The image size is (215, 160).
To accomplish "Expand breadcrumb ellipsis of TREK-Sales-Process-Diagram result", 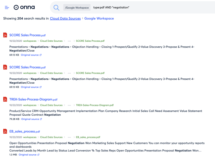I will coord(69,105).
